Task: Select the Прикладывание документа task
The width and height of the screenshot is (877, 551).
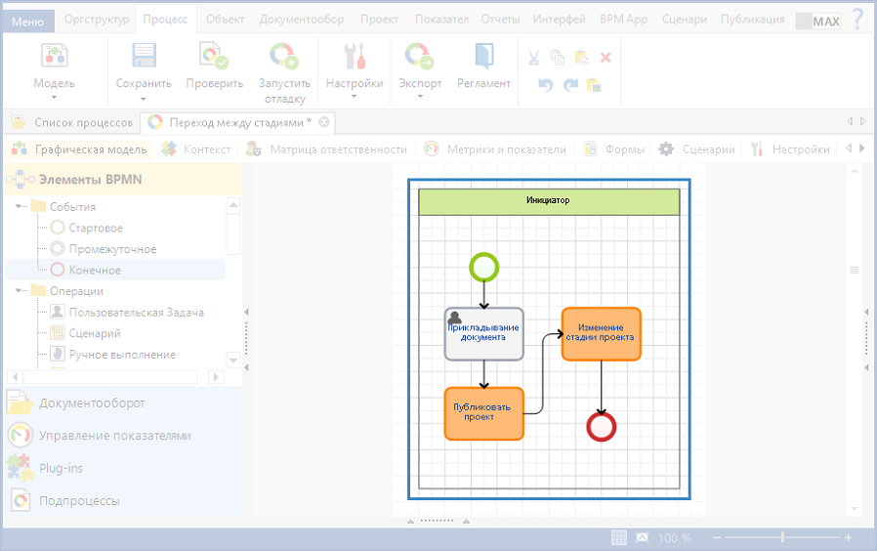Action: point(483,334)
